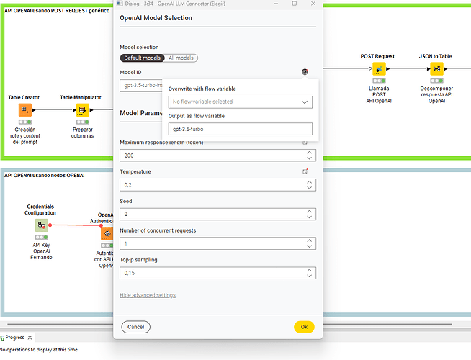Click the Table Manipulator status traffic light
Viewport: 471px width, 360px height.
click(x=83, y=122)
